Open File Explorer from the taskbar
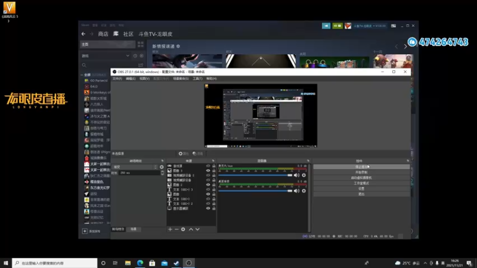Image resolution: width=477 pixels, height=268 pixels. tap(128, 263)
